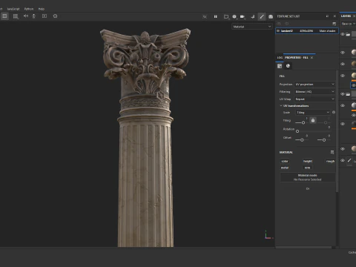Undock the Texture Set List panel
The width and height of the screenshot is (356, 267).
pos(327,16)
